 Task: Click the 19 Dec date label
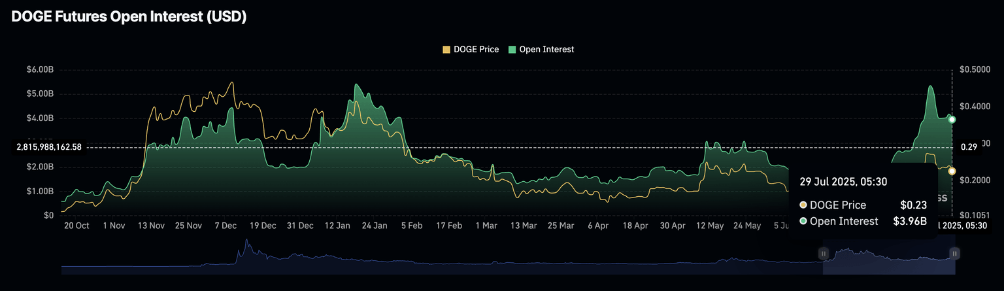click(263, 226)
